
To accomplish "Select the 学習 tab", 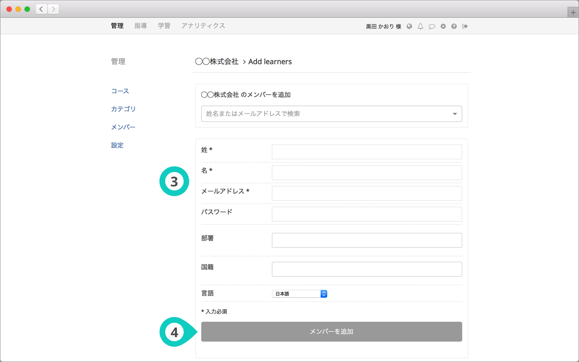I will click(164, 26).
